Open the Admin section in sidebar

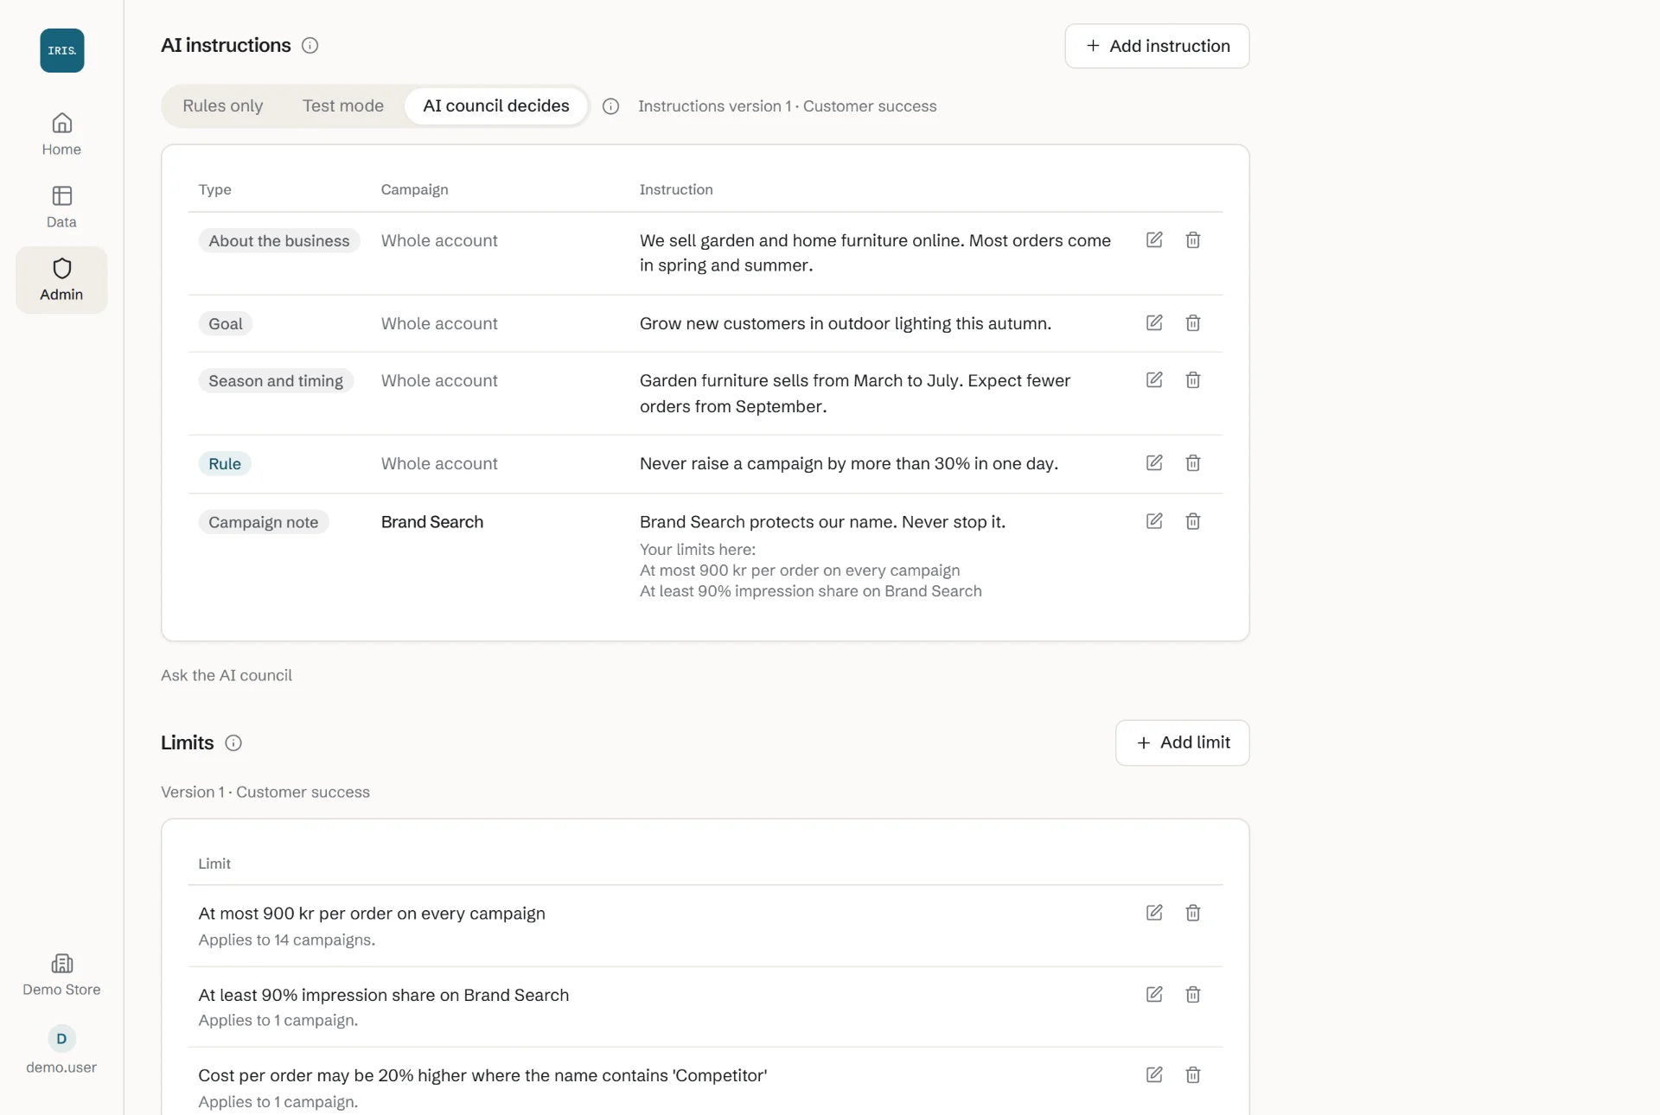(x=61, y=279)
